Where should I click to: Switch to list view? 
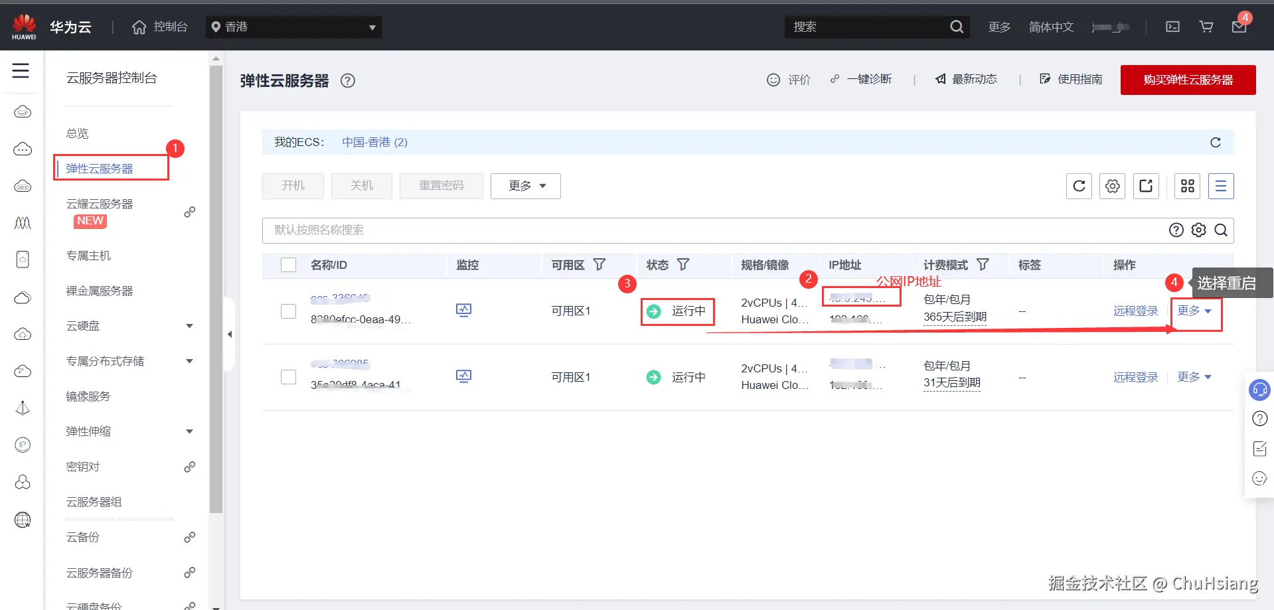(1221, 186)
